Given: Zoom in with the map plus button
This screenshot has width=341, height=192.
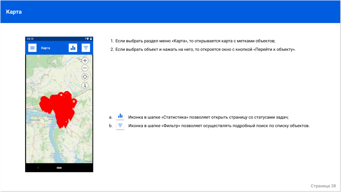Looking at the screenshot, I should (85, 61).
